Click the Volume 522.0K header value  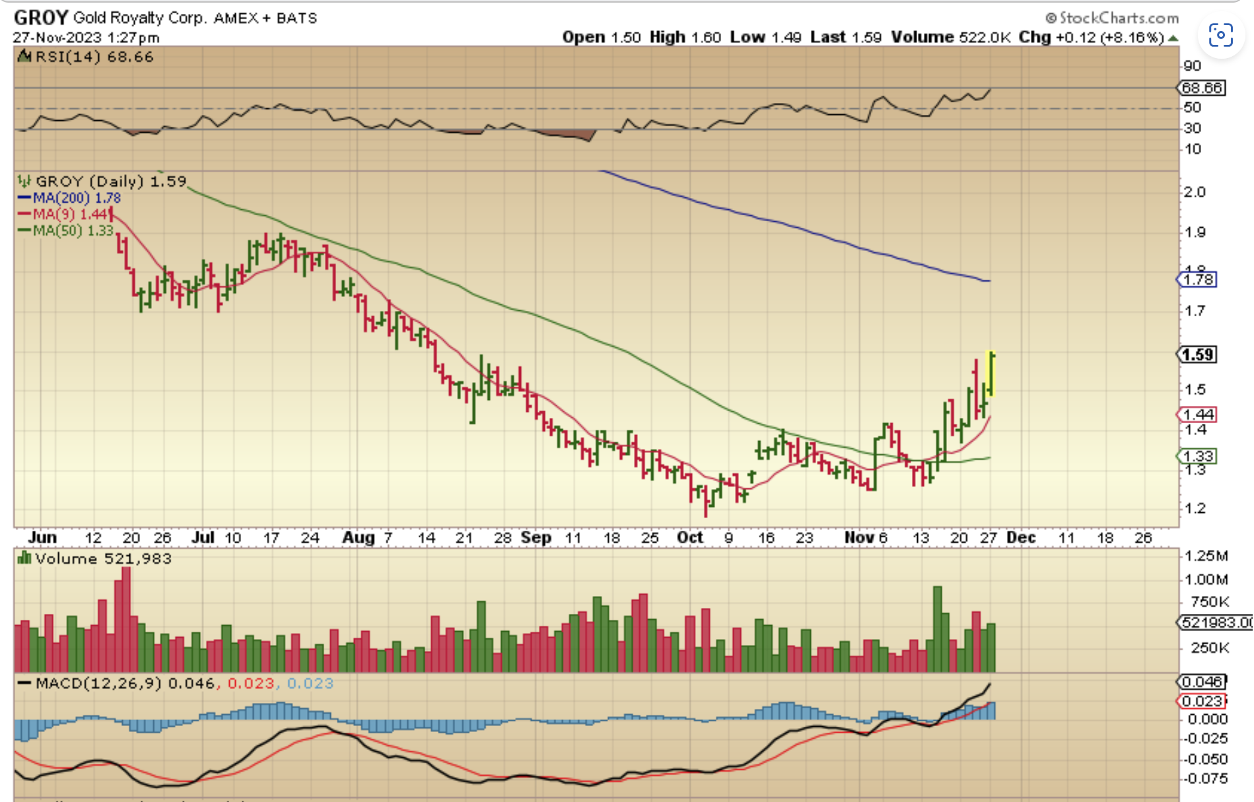tap(951, 37)
